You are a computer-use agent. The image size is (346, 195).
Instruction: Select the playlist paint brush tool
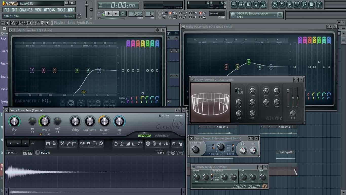coord(17,23)
